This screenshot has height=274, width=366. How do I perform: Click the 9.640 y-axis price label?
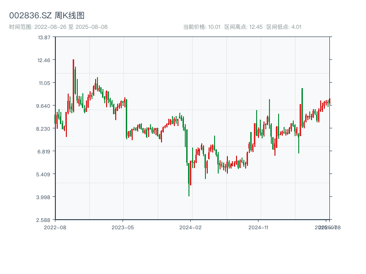point(44,106)
